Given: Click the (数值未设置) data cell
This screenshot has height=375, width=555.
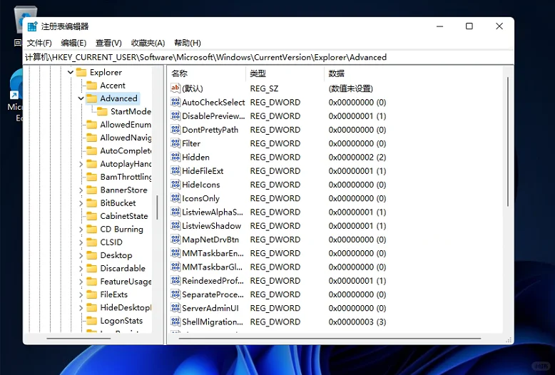Looking at the screenshot, I should click(351, 88).
